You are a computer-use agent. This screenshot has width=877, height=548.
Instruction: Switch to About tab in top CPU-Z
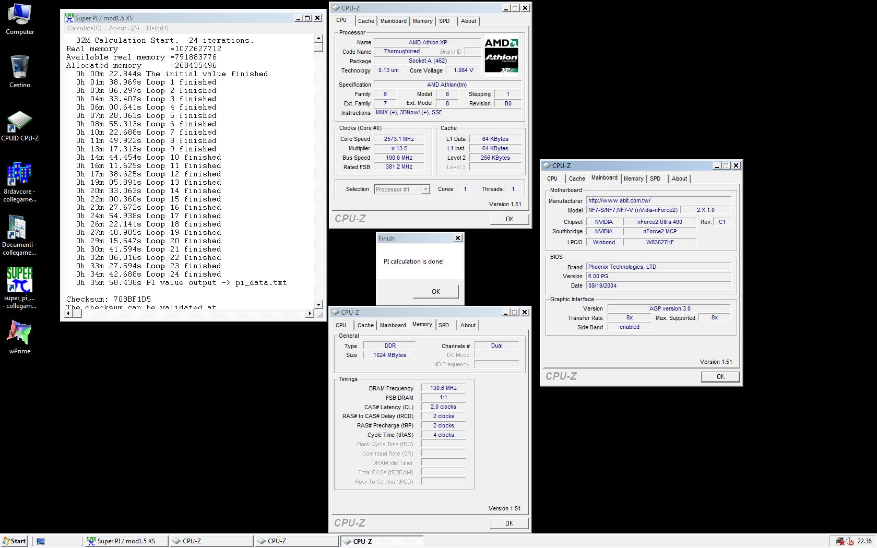[468, 21]
